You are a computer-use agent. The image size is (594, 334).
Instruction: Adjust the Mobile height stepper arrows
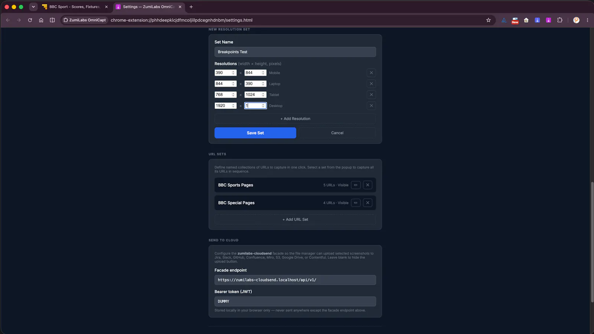click(263, 73)
